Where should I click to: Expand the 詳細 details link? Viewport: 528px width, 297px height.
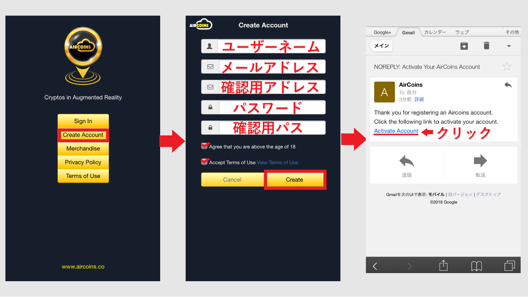click(x=419, y=100)
